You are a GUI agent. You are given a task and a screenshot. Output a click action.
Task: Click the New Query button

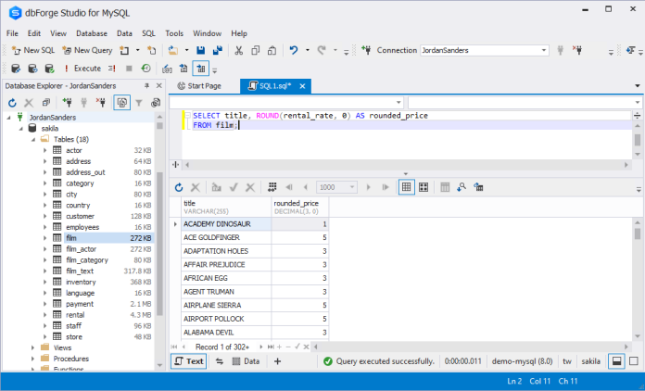(86, 50)
